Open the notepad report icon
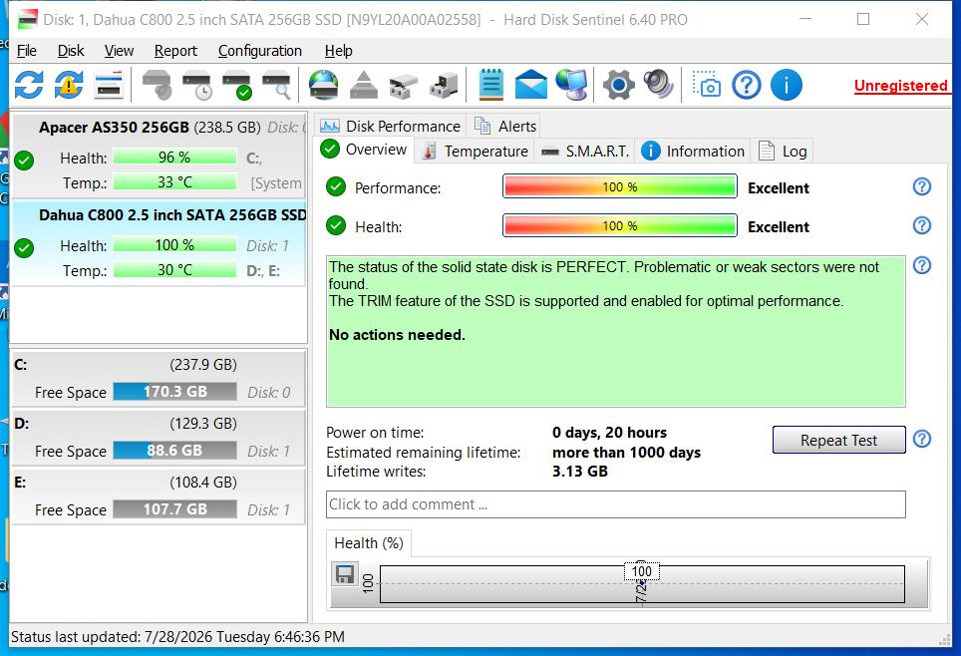This screenshot has height=656, width=961. point(490,85)
